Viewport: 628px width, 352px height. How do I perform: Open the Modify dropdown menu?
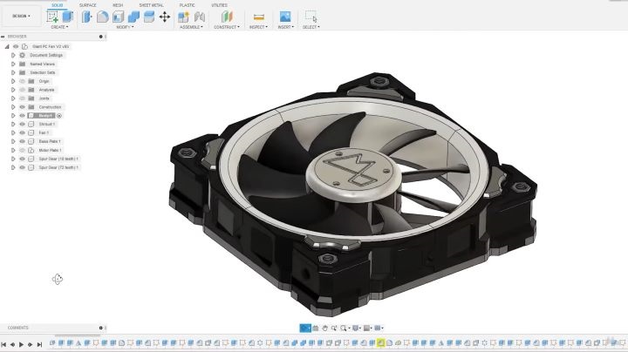pyautogui.click(x=125, y=27)
